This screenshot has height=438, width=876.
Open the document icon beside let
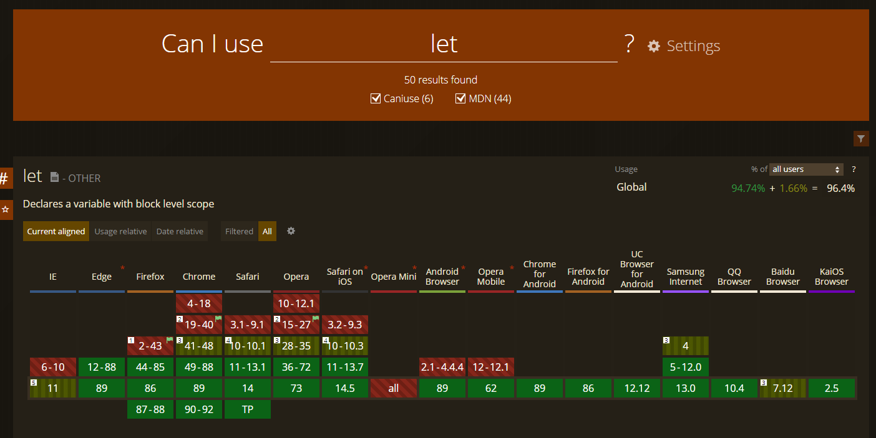[x=54, y=178]
